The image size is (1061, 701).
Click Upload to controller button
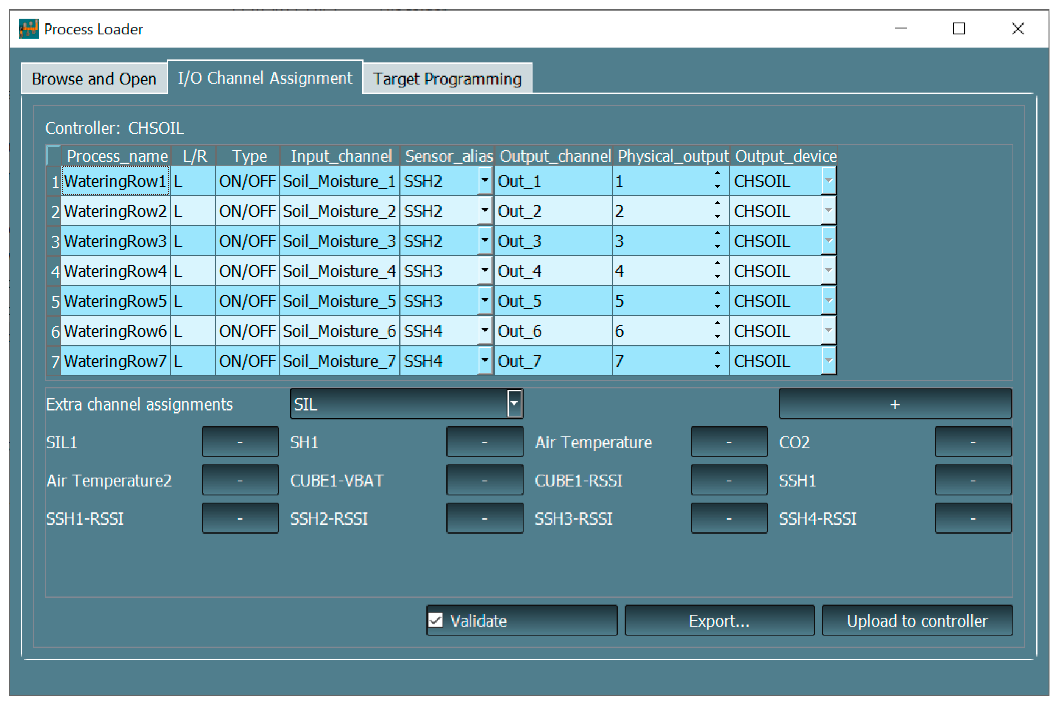click(917, 620)
